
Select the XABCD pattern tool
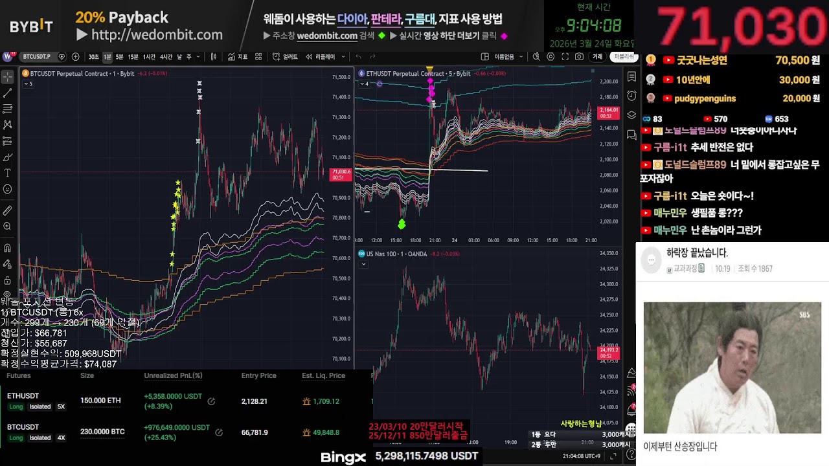(x=8, y=124)
